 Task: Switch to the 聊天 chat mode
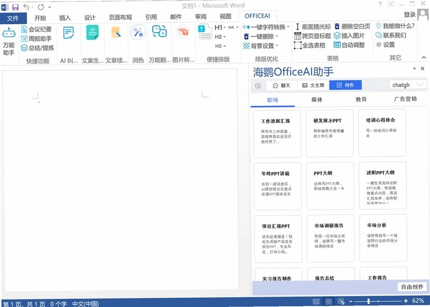point(282,85)
